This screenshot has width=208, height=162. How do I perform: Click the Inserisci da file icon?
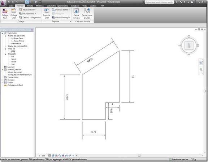click(x=53, y=10)
